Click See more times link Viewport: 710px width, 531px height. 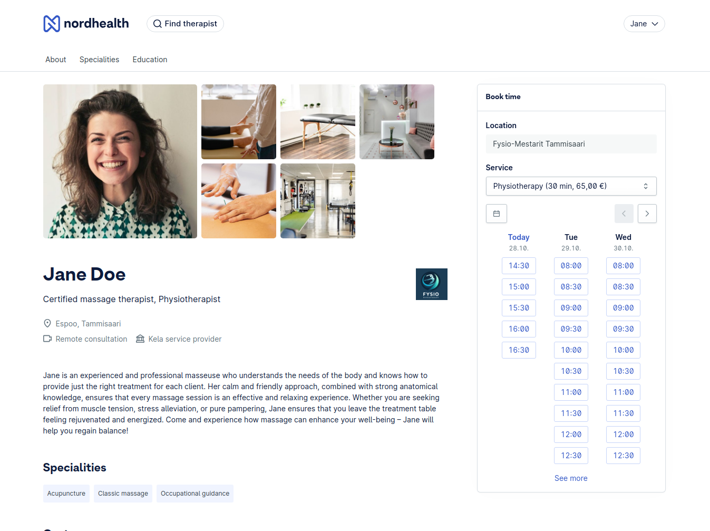[571, 478]
